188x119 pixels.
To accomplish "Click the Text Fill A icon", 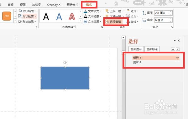I will 86,11.
